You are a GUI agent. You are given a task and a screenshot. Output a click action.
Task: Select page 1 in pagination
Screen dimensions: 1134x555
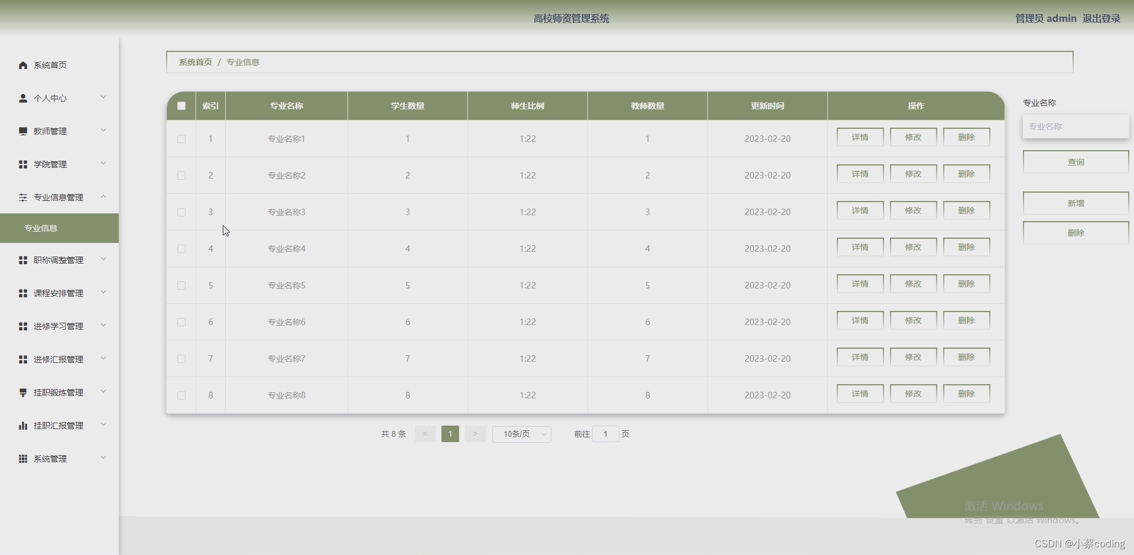[450, 434]
